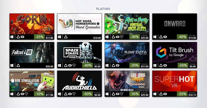The height and width of the screenshot is (108, 207).
Task: Click the Oculus Rift icon under Onward
Action: click(165, 37)
